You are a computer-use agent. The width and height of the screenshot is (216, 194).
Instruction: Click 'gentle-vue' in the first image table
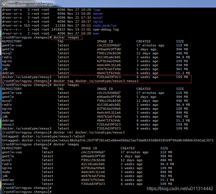(x=12, y=45)
